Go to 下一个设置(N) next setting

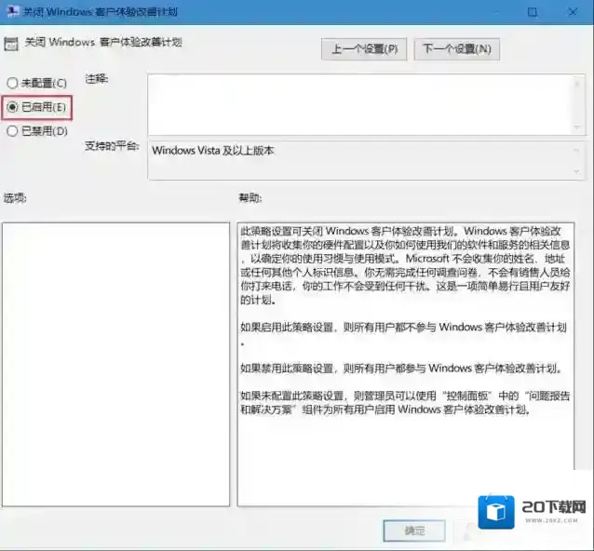[x=457, y=48]
